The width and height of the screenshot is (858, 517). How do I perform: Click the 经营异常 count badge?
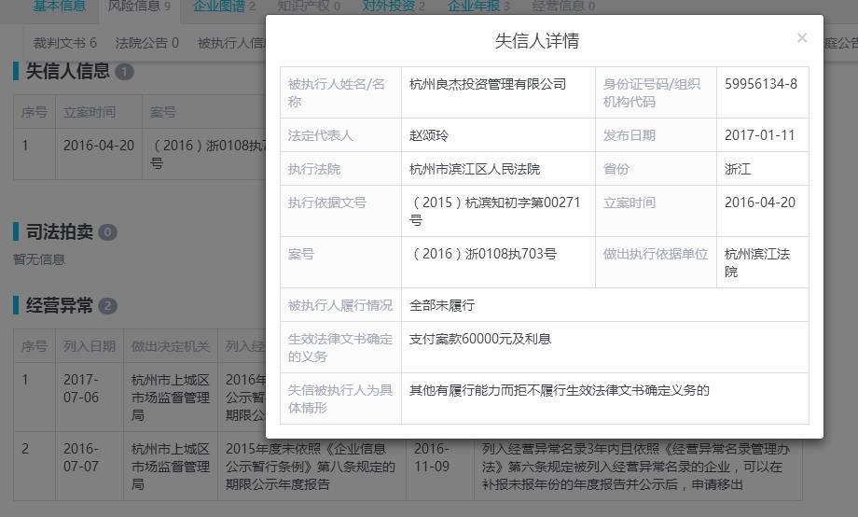pos(108,306)
